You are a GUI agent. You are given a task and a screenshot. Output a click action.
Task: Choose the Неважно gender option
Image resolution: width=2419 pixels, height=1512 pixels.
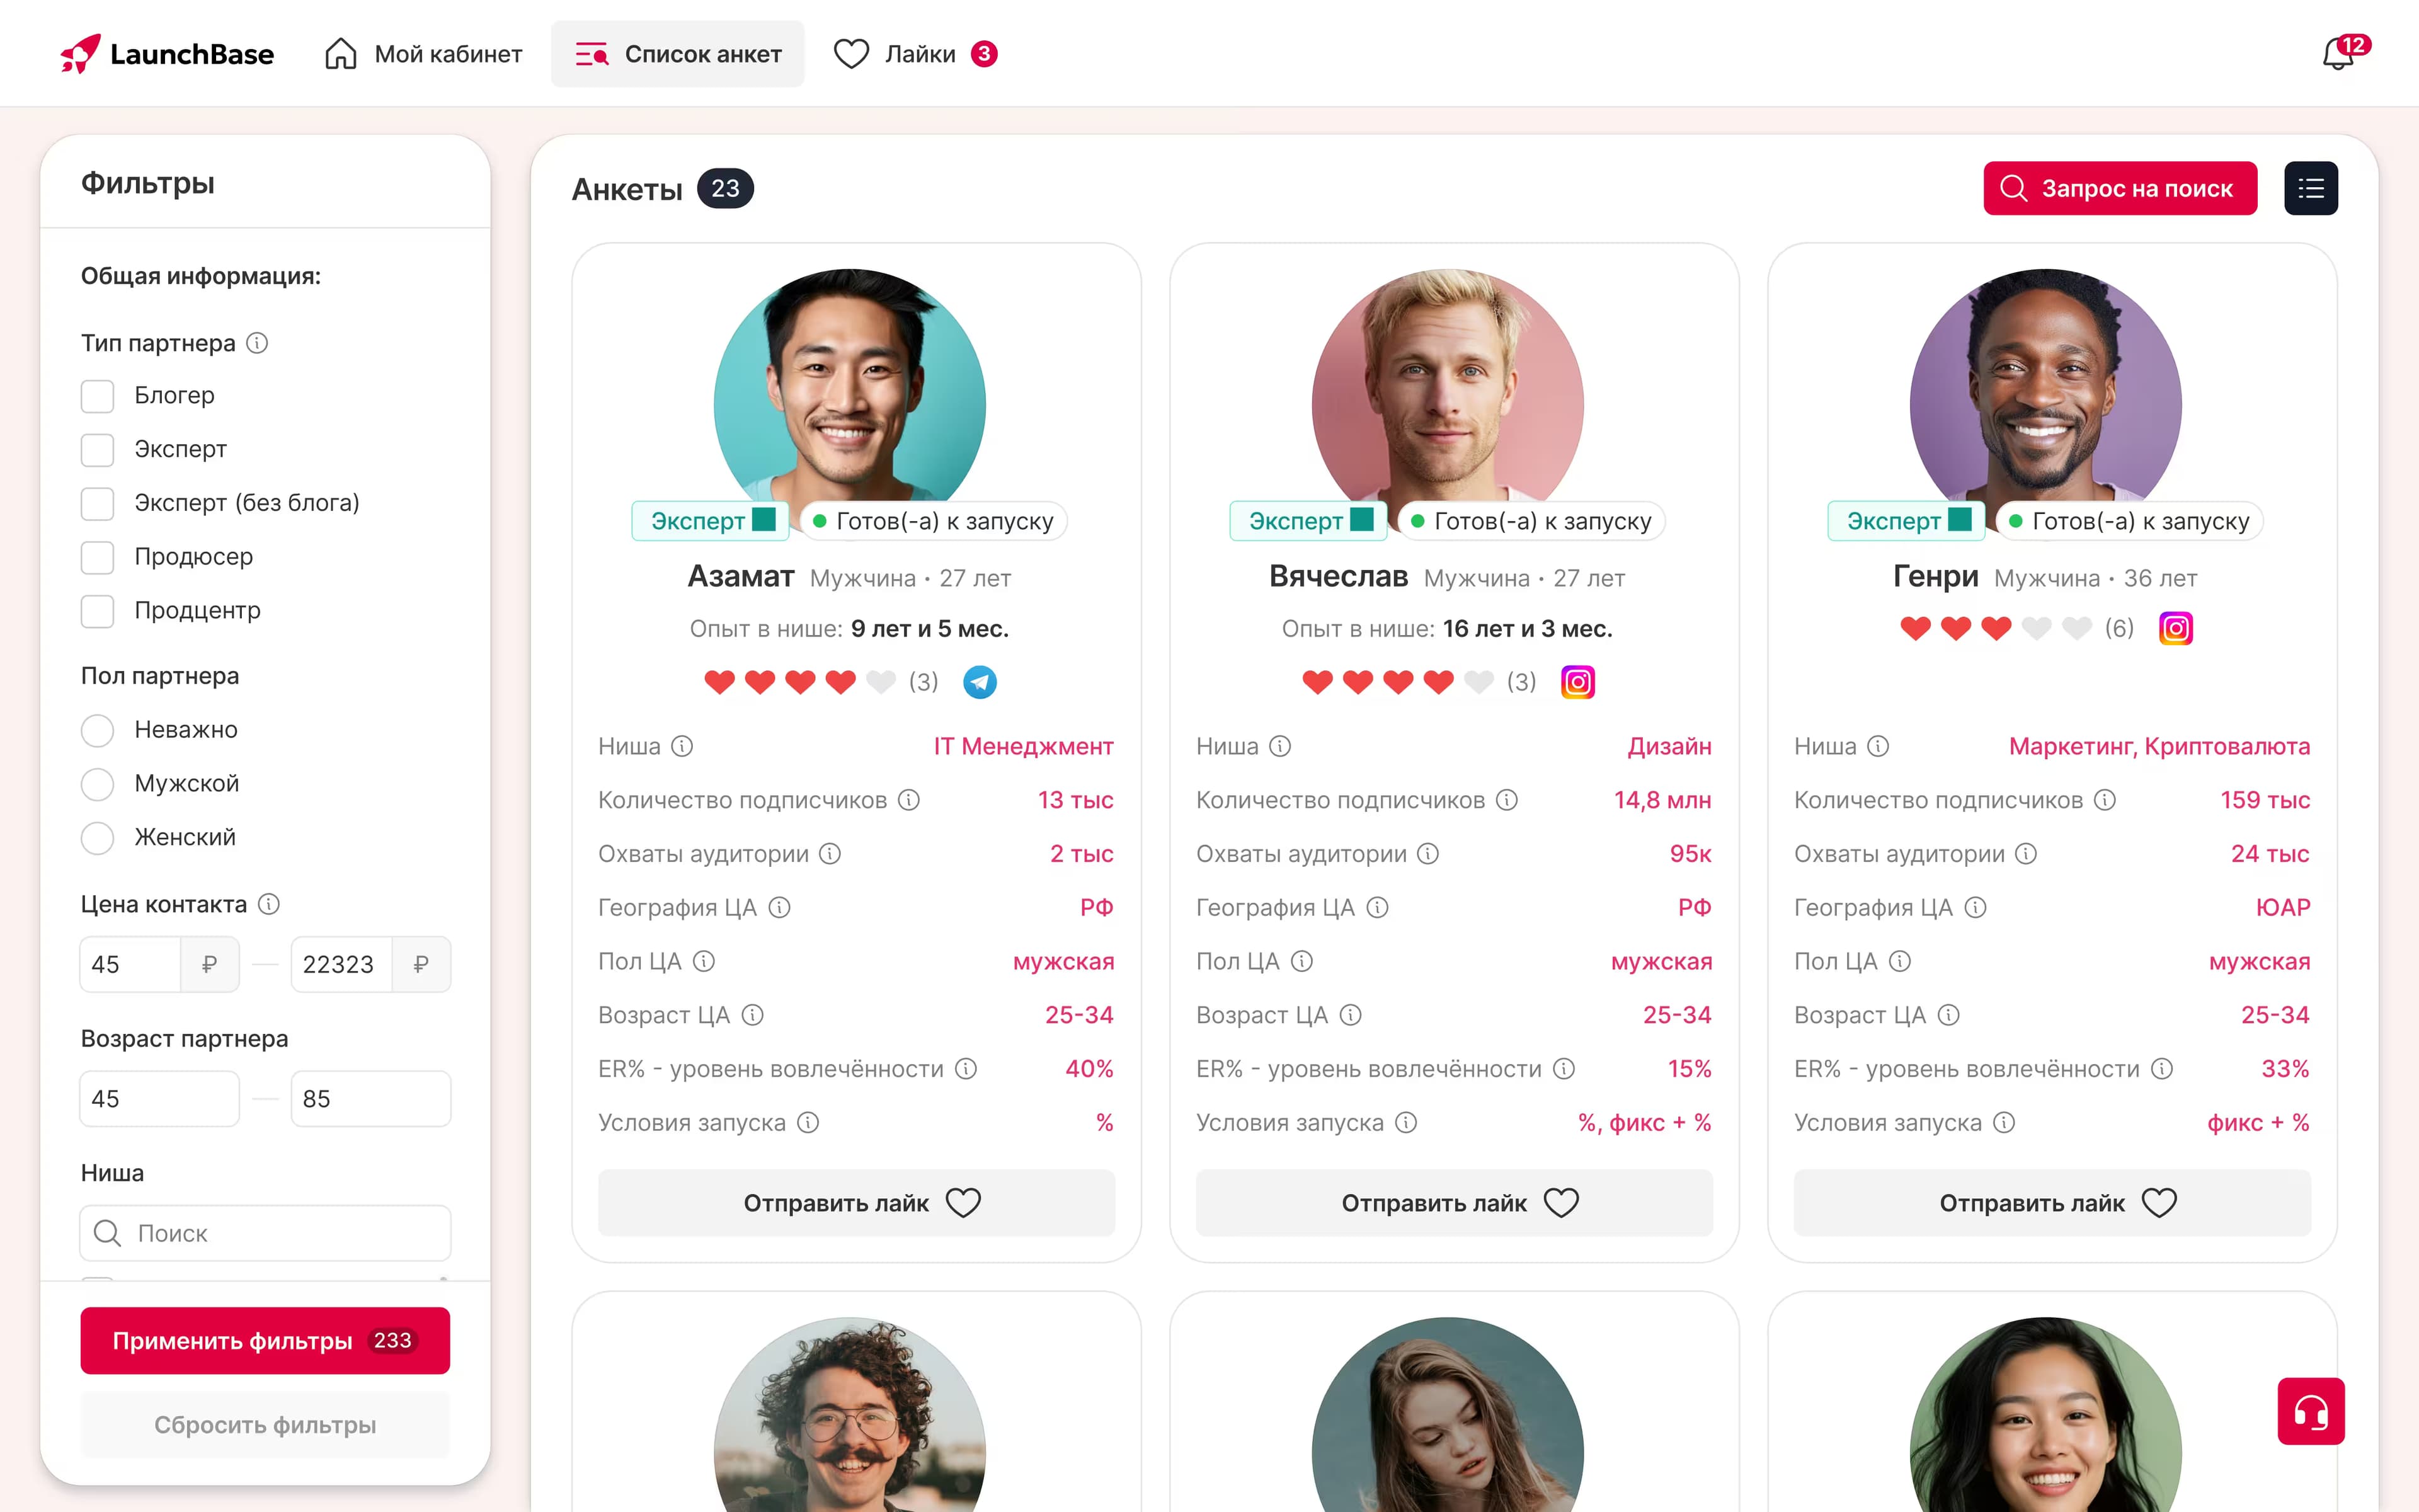pyautogui.click(x=97, y=730)
